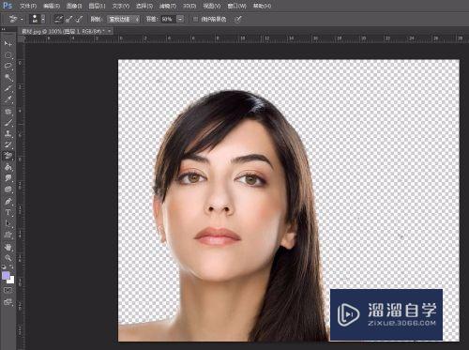Expand the toolbox with double-arrow

point(4,29)
